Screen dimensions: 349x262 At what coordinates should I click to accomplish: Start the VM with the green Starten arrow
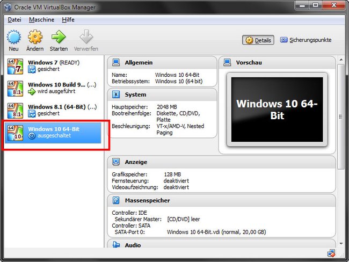[59, 37]
